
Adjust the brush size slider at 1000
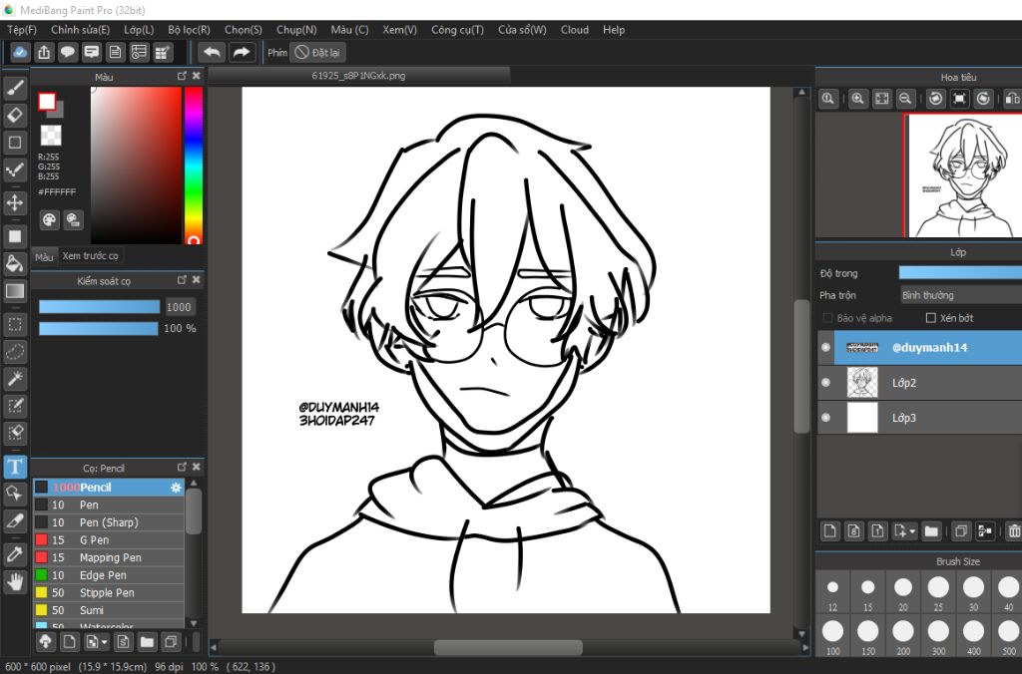pos(99,307)
